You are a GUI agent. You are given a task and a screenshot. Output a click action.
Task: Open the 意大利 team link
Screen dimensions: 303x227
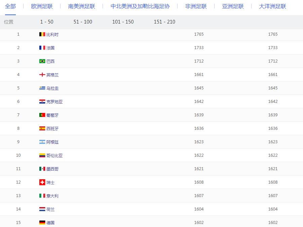(x=52, y=196)
